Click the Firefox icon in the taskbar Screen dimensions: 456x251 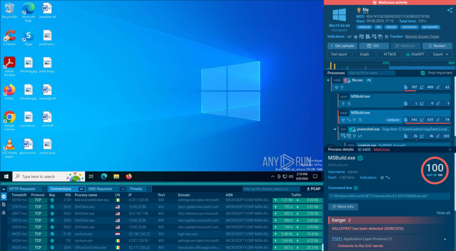(x=129, y=176)
